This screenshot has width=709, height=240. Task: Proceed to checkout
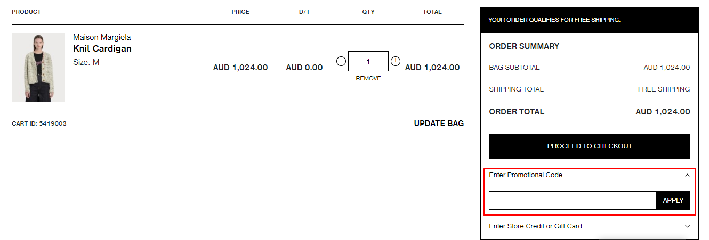589,146
